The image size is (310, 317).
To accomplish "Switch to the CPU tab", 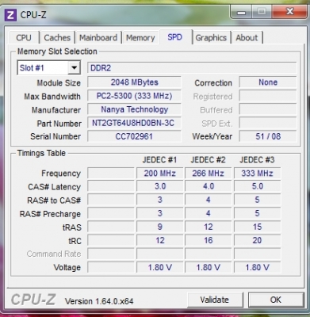I will [x=24, y=37].
